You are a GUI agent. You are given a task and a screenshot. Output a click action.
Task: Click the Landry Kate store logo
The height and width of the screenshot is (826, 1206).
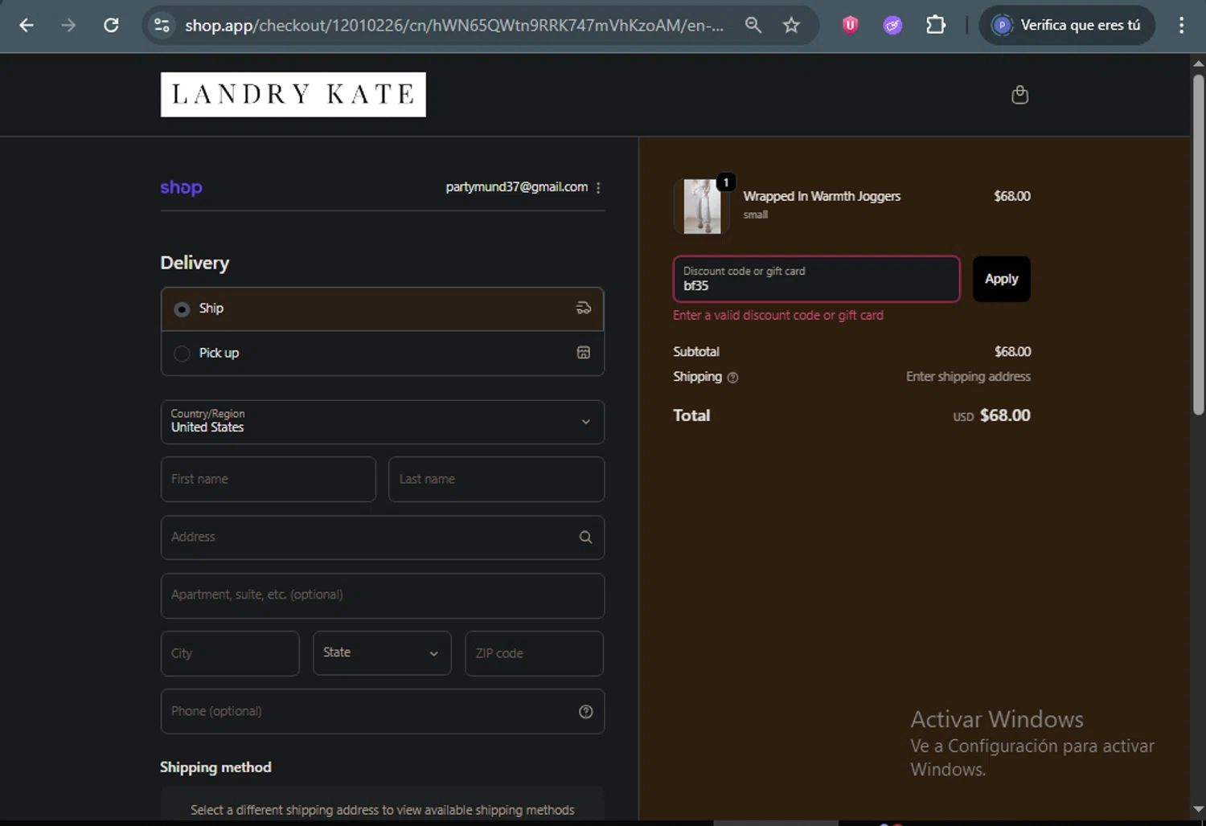(293, 95)
